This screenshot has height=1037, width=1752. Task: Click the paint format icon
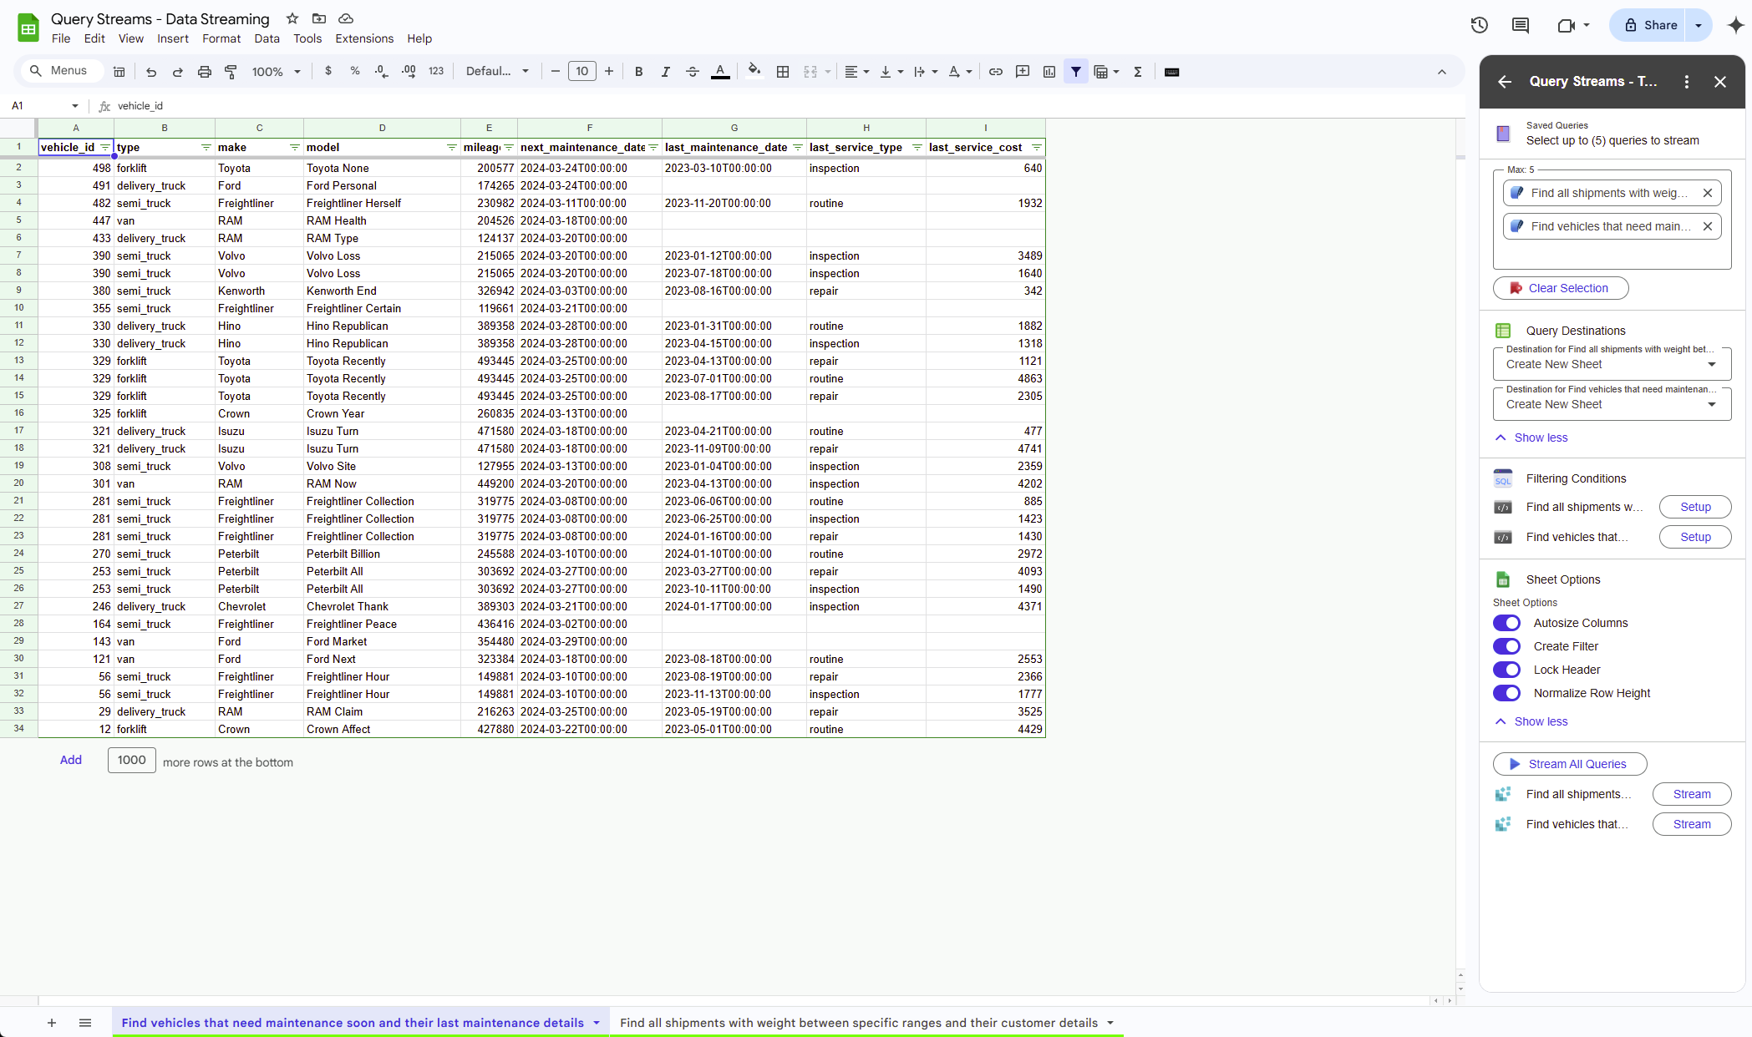coord(231,72)
